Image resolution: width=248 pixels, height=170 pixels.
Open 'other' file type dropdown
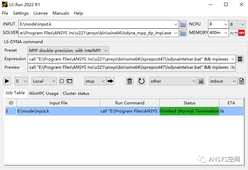(x=173, y=81)
